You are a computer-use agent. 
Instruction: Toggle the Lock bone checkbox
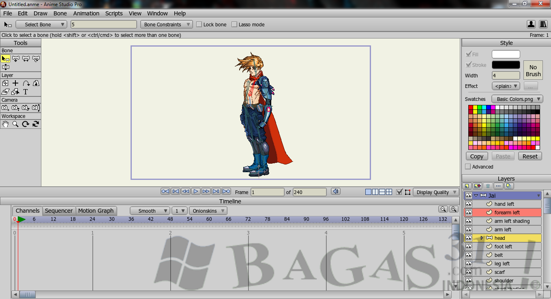(199, 24)
